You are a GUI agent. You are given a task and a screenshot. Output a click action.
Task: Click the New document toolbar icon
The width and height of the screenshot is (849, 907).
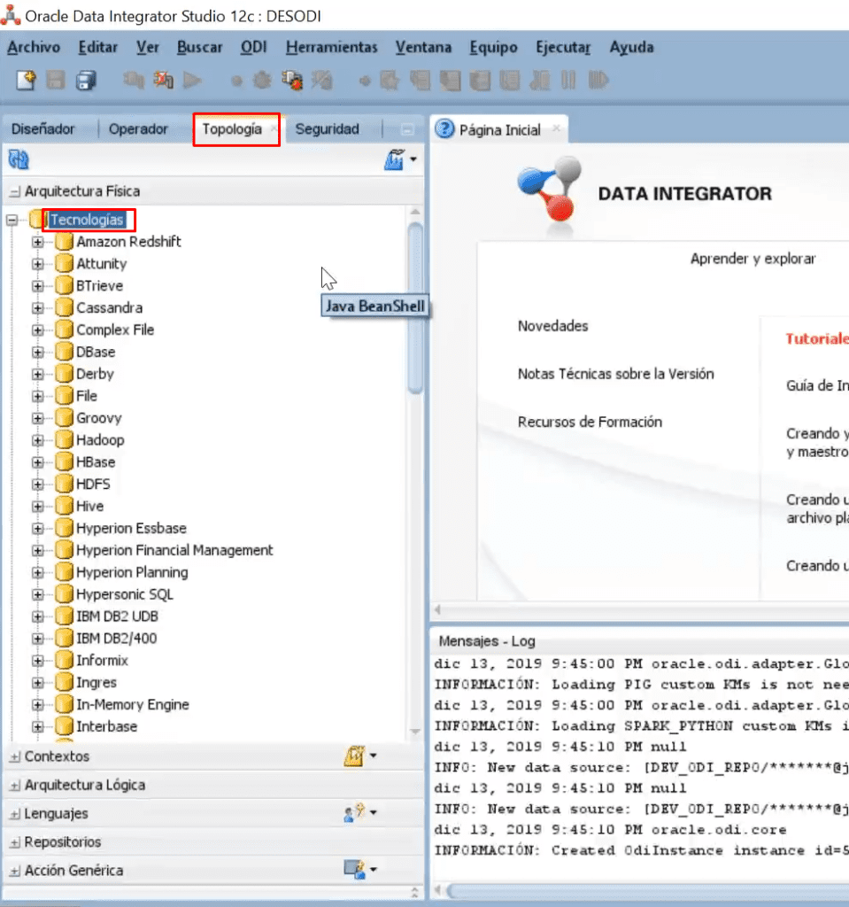(26, 81)
